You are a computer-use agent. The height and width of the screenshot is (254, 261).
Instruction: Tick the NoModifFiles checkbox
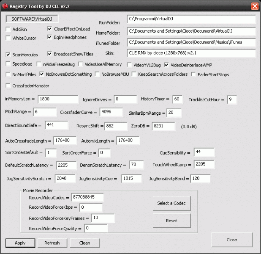8,75
